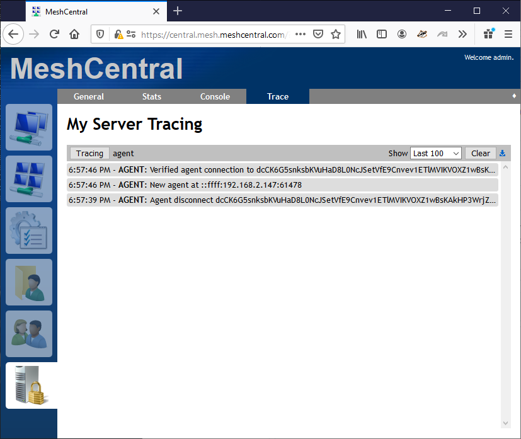Reload the page

pyautogui.click(x=54, y=34)
